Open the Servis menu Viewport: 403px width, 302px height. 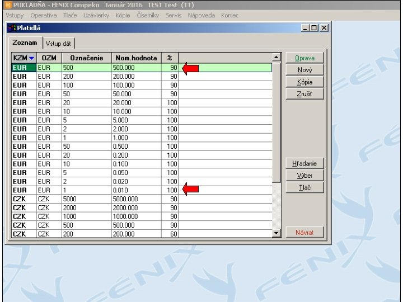coord(174,16)
